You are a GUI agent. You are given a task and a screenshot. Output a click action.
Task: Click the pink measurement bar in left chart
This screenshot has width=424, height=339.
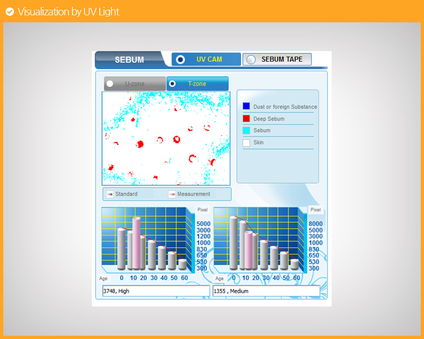coord(136,243)
